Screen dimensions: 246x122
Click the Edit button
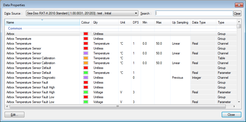pos(15,114)
